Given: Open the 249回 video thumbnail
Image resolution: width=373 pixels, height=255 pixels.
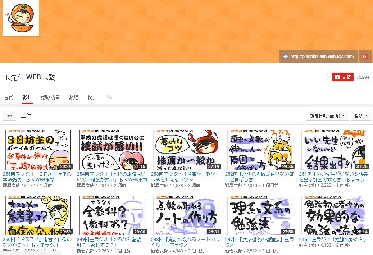Looking at the screenshot, I should [112, 215].
